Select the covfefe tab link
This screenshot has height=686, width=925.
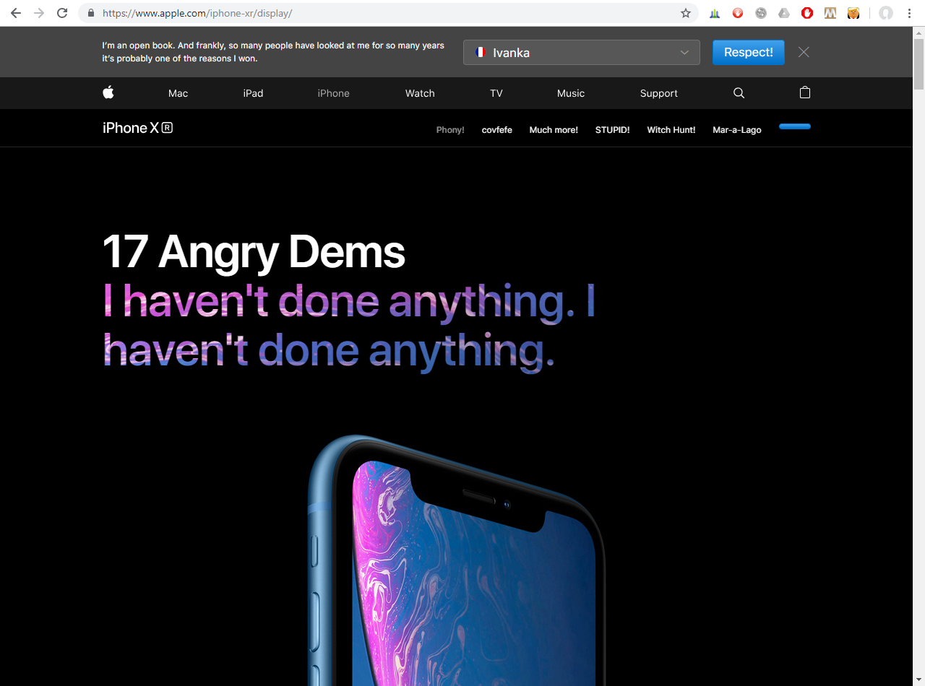tap(497, 130)
